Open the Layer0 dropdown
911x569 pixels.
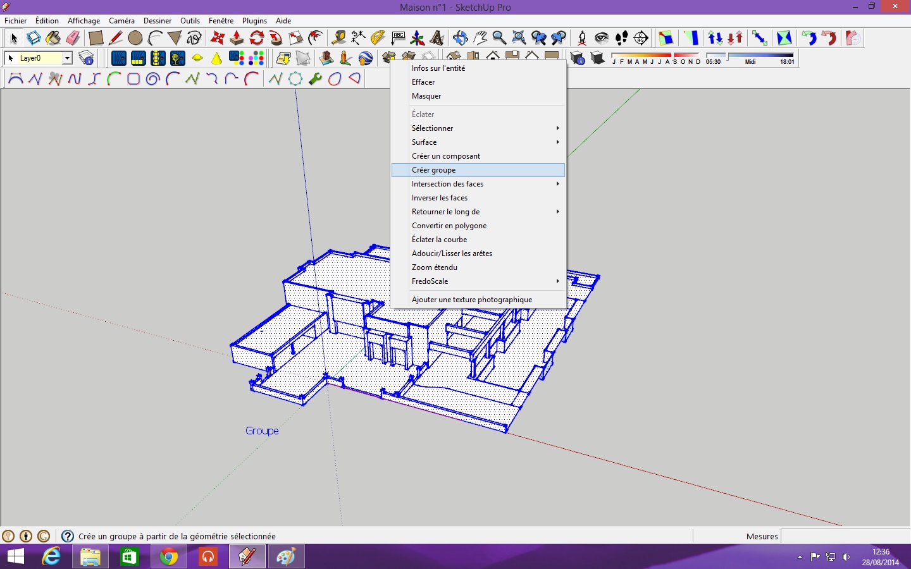[67, 58]
